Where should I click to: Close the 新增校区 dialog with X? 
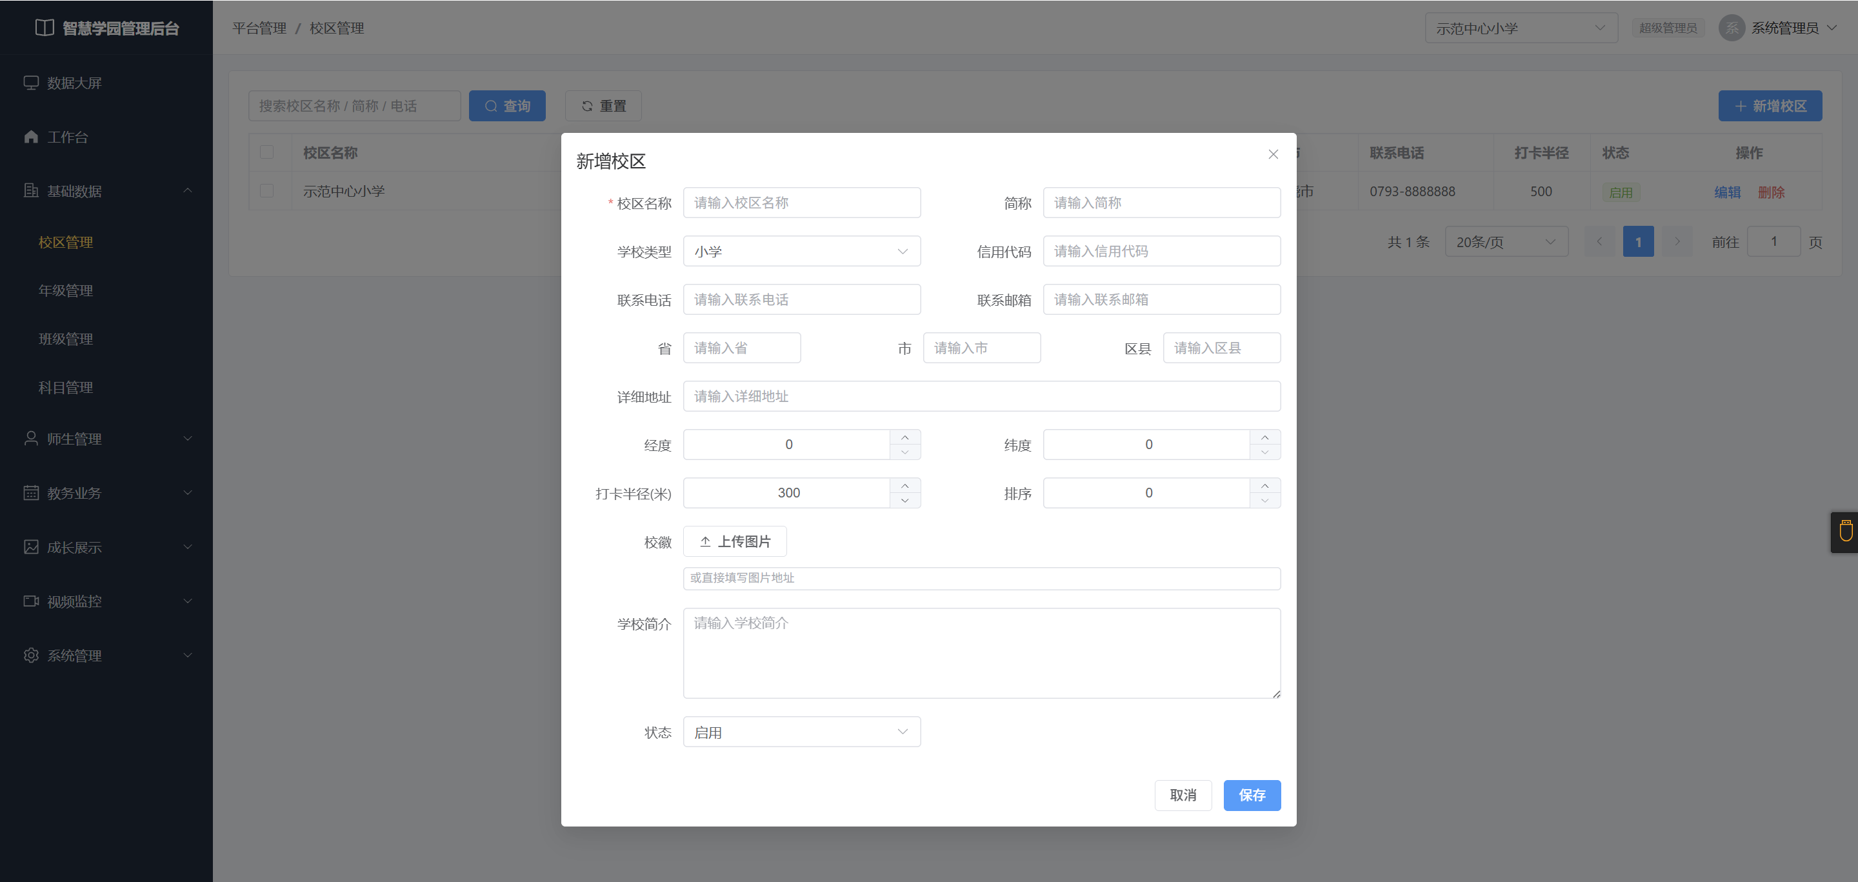point(1273,154)
